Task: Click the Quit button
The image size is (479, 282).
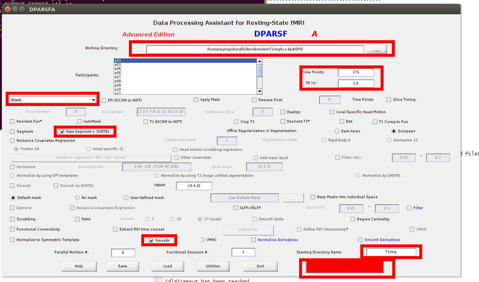Action: pos(260,266)
